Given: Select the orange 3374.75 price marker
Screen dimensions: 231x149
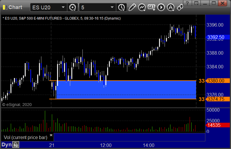Looking at the screenshot, I should click(218, 99).
